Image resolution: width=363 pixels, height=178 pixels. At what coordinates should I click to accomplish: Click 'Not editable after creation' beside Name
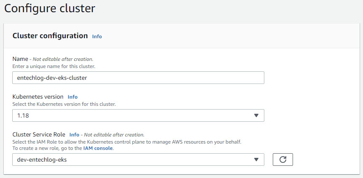[x=63, y=59]
